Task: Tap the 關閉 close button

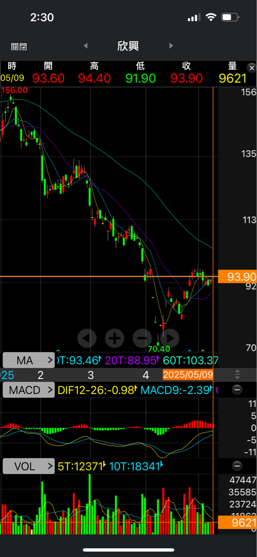Action: (x=19, y=46)
